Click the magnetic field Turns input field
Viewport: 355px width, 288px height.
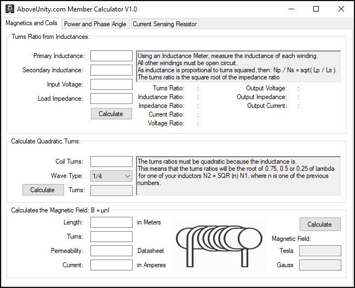[x=111, y=237]
